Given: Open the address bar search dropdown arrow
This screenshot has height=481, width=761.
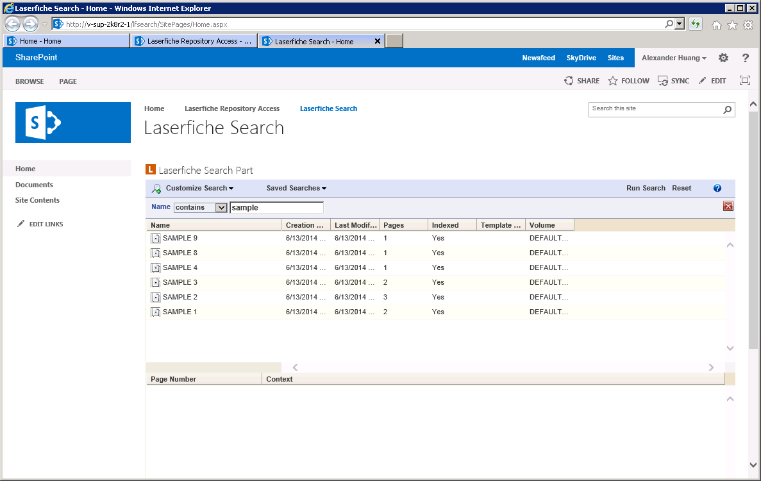Looking at the screenshot, I should click(x=680, y=24).
